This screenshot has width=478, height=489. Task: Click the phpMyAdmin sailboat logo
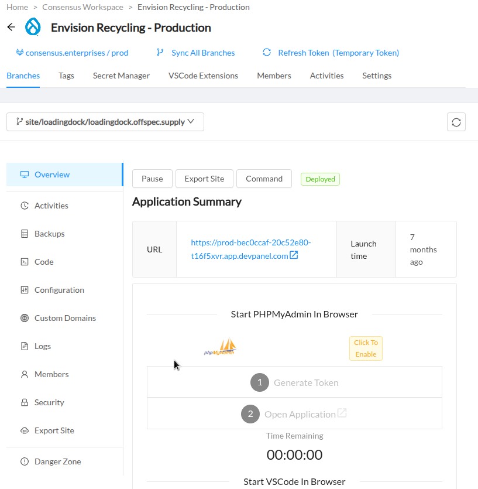point(221,347)
